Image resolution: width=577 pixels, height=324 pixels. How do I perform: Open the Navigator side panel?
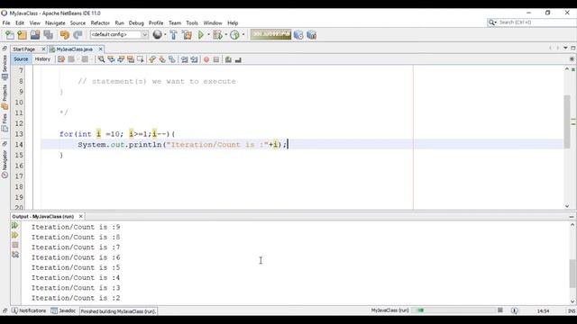[x=5, y=164]
